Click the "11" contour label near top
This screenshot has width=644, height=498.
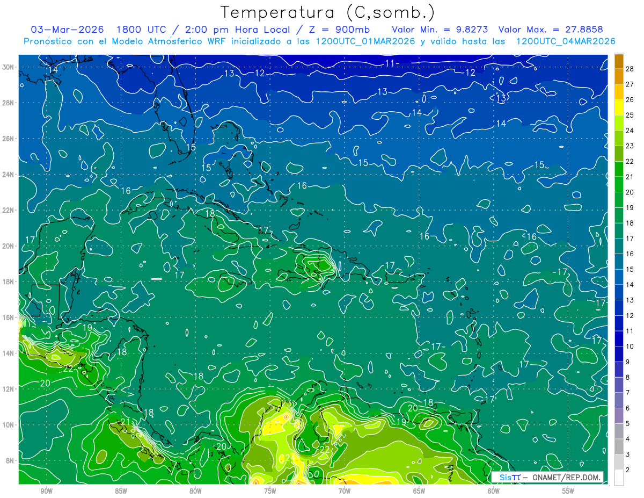pyautogui.click(x=390, y=63)
